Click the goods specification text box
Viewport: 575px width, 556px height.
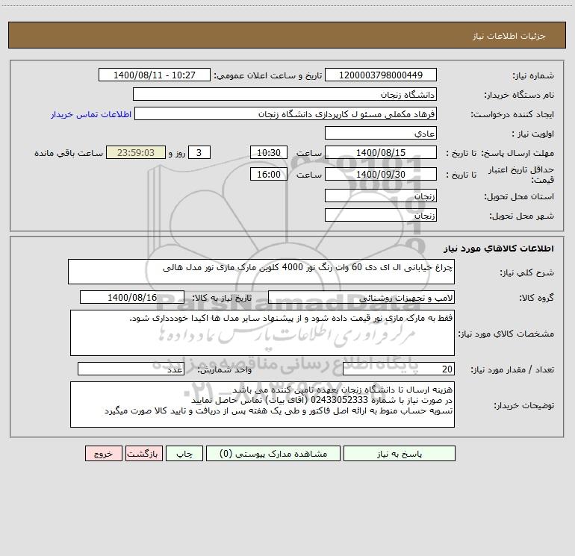262,333
